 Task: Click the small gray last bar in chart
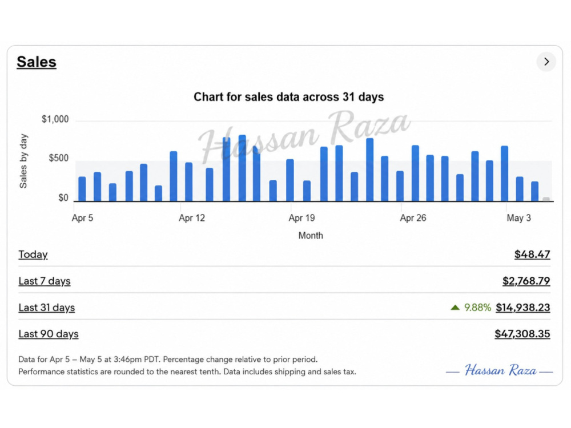point(546,199)
